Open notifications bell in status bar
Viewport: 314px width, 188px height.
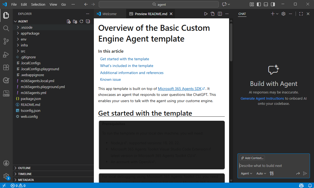pyautogui.click(x=310, y=185)
